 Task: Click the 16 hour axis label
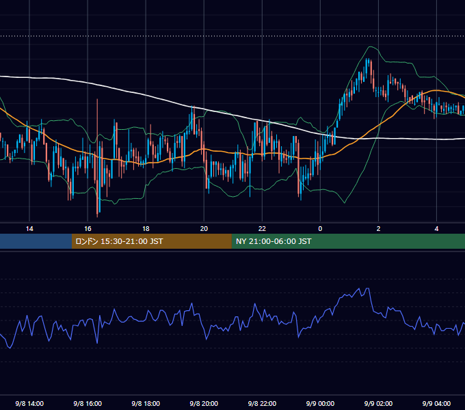pyautogui.click(x=88, y=229)
